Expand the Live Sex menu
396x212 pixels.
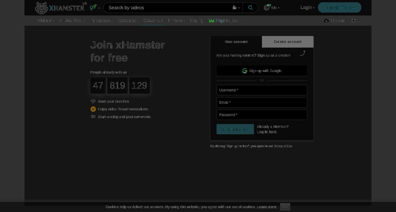(72, 21)
